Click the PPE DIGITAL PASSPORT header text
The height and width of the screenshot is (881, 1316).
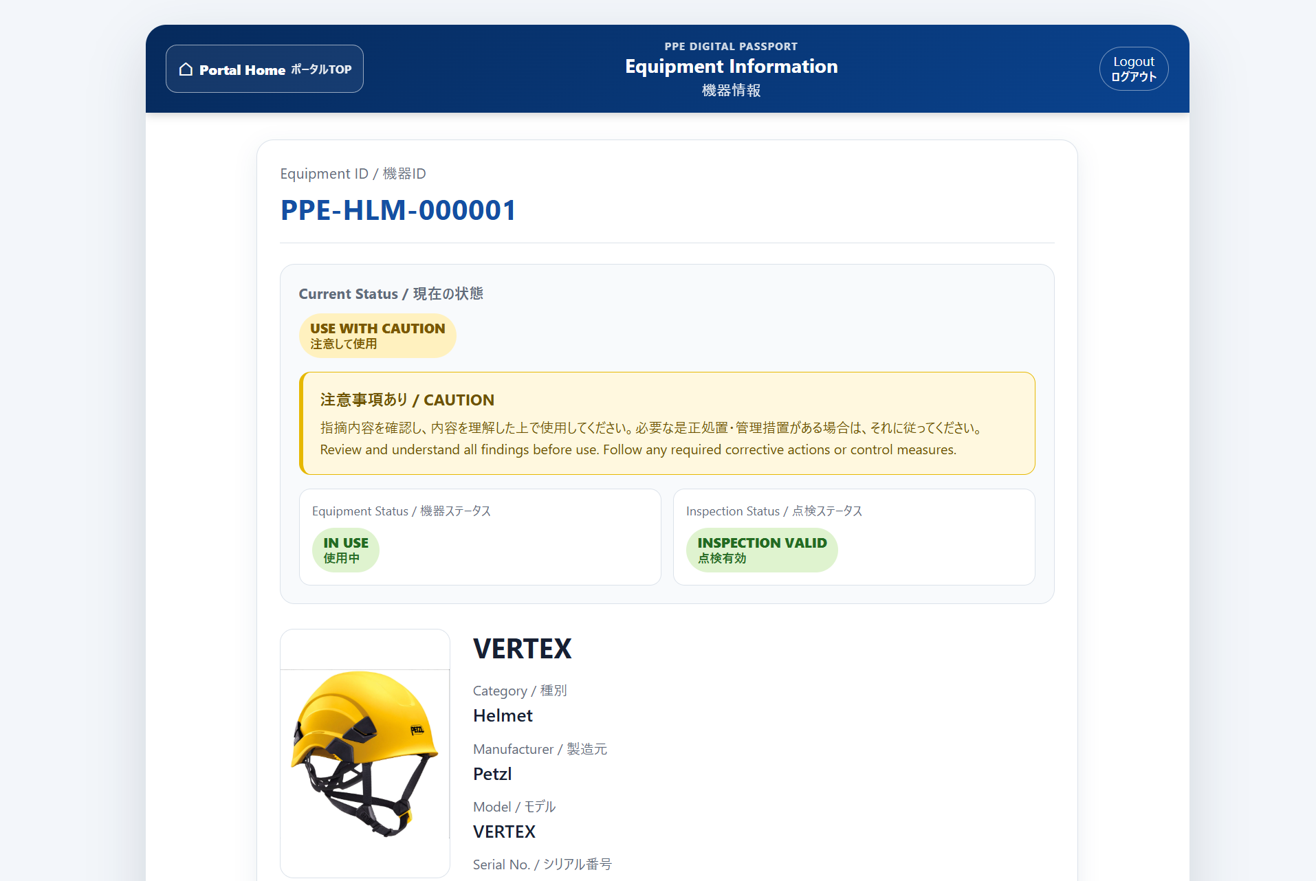[731, 46]
